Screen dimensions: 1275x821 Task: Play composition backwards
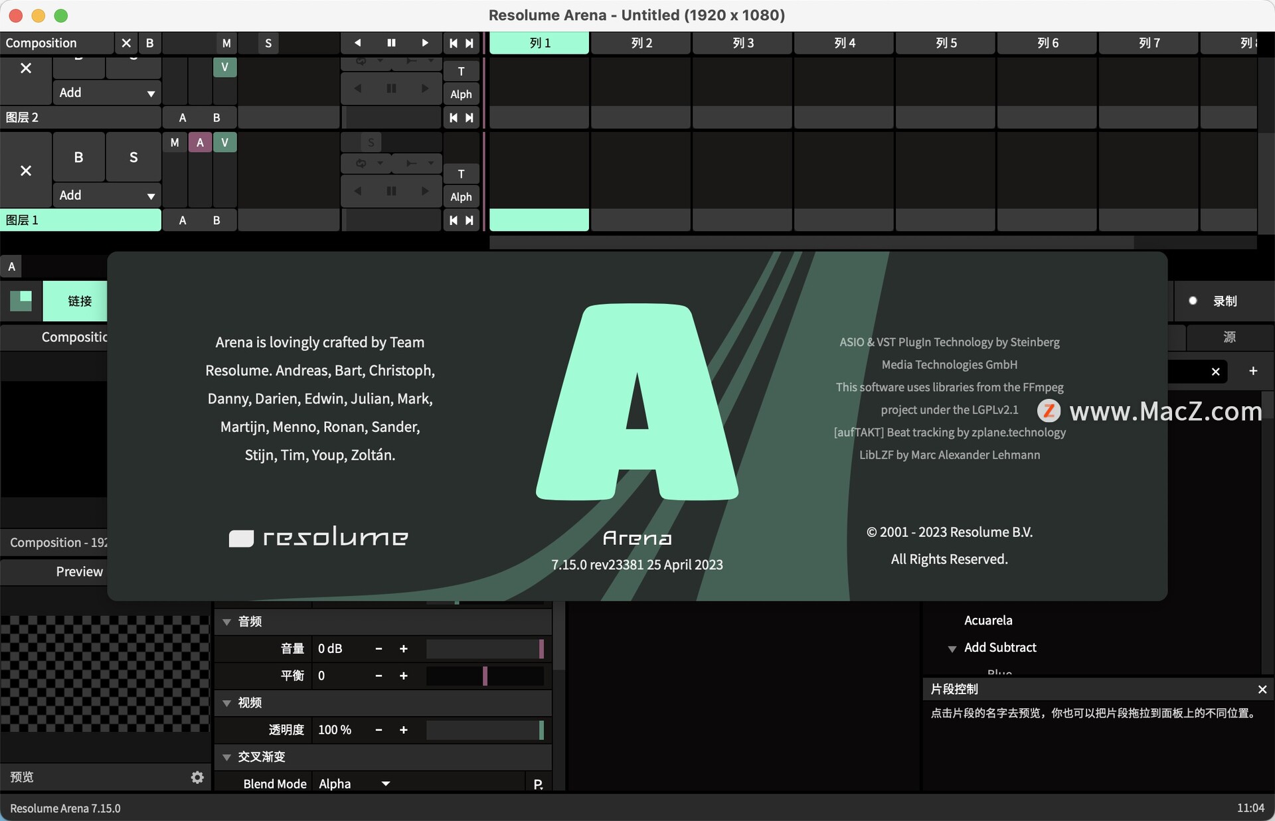pyautogui.click(x=357, y=43)
